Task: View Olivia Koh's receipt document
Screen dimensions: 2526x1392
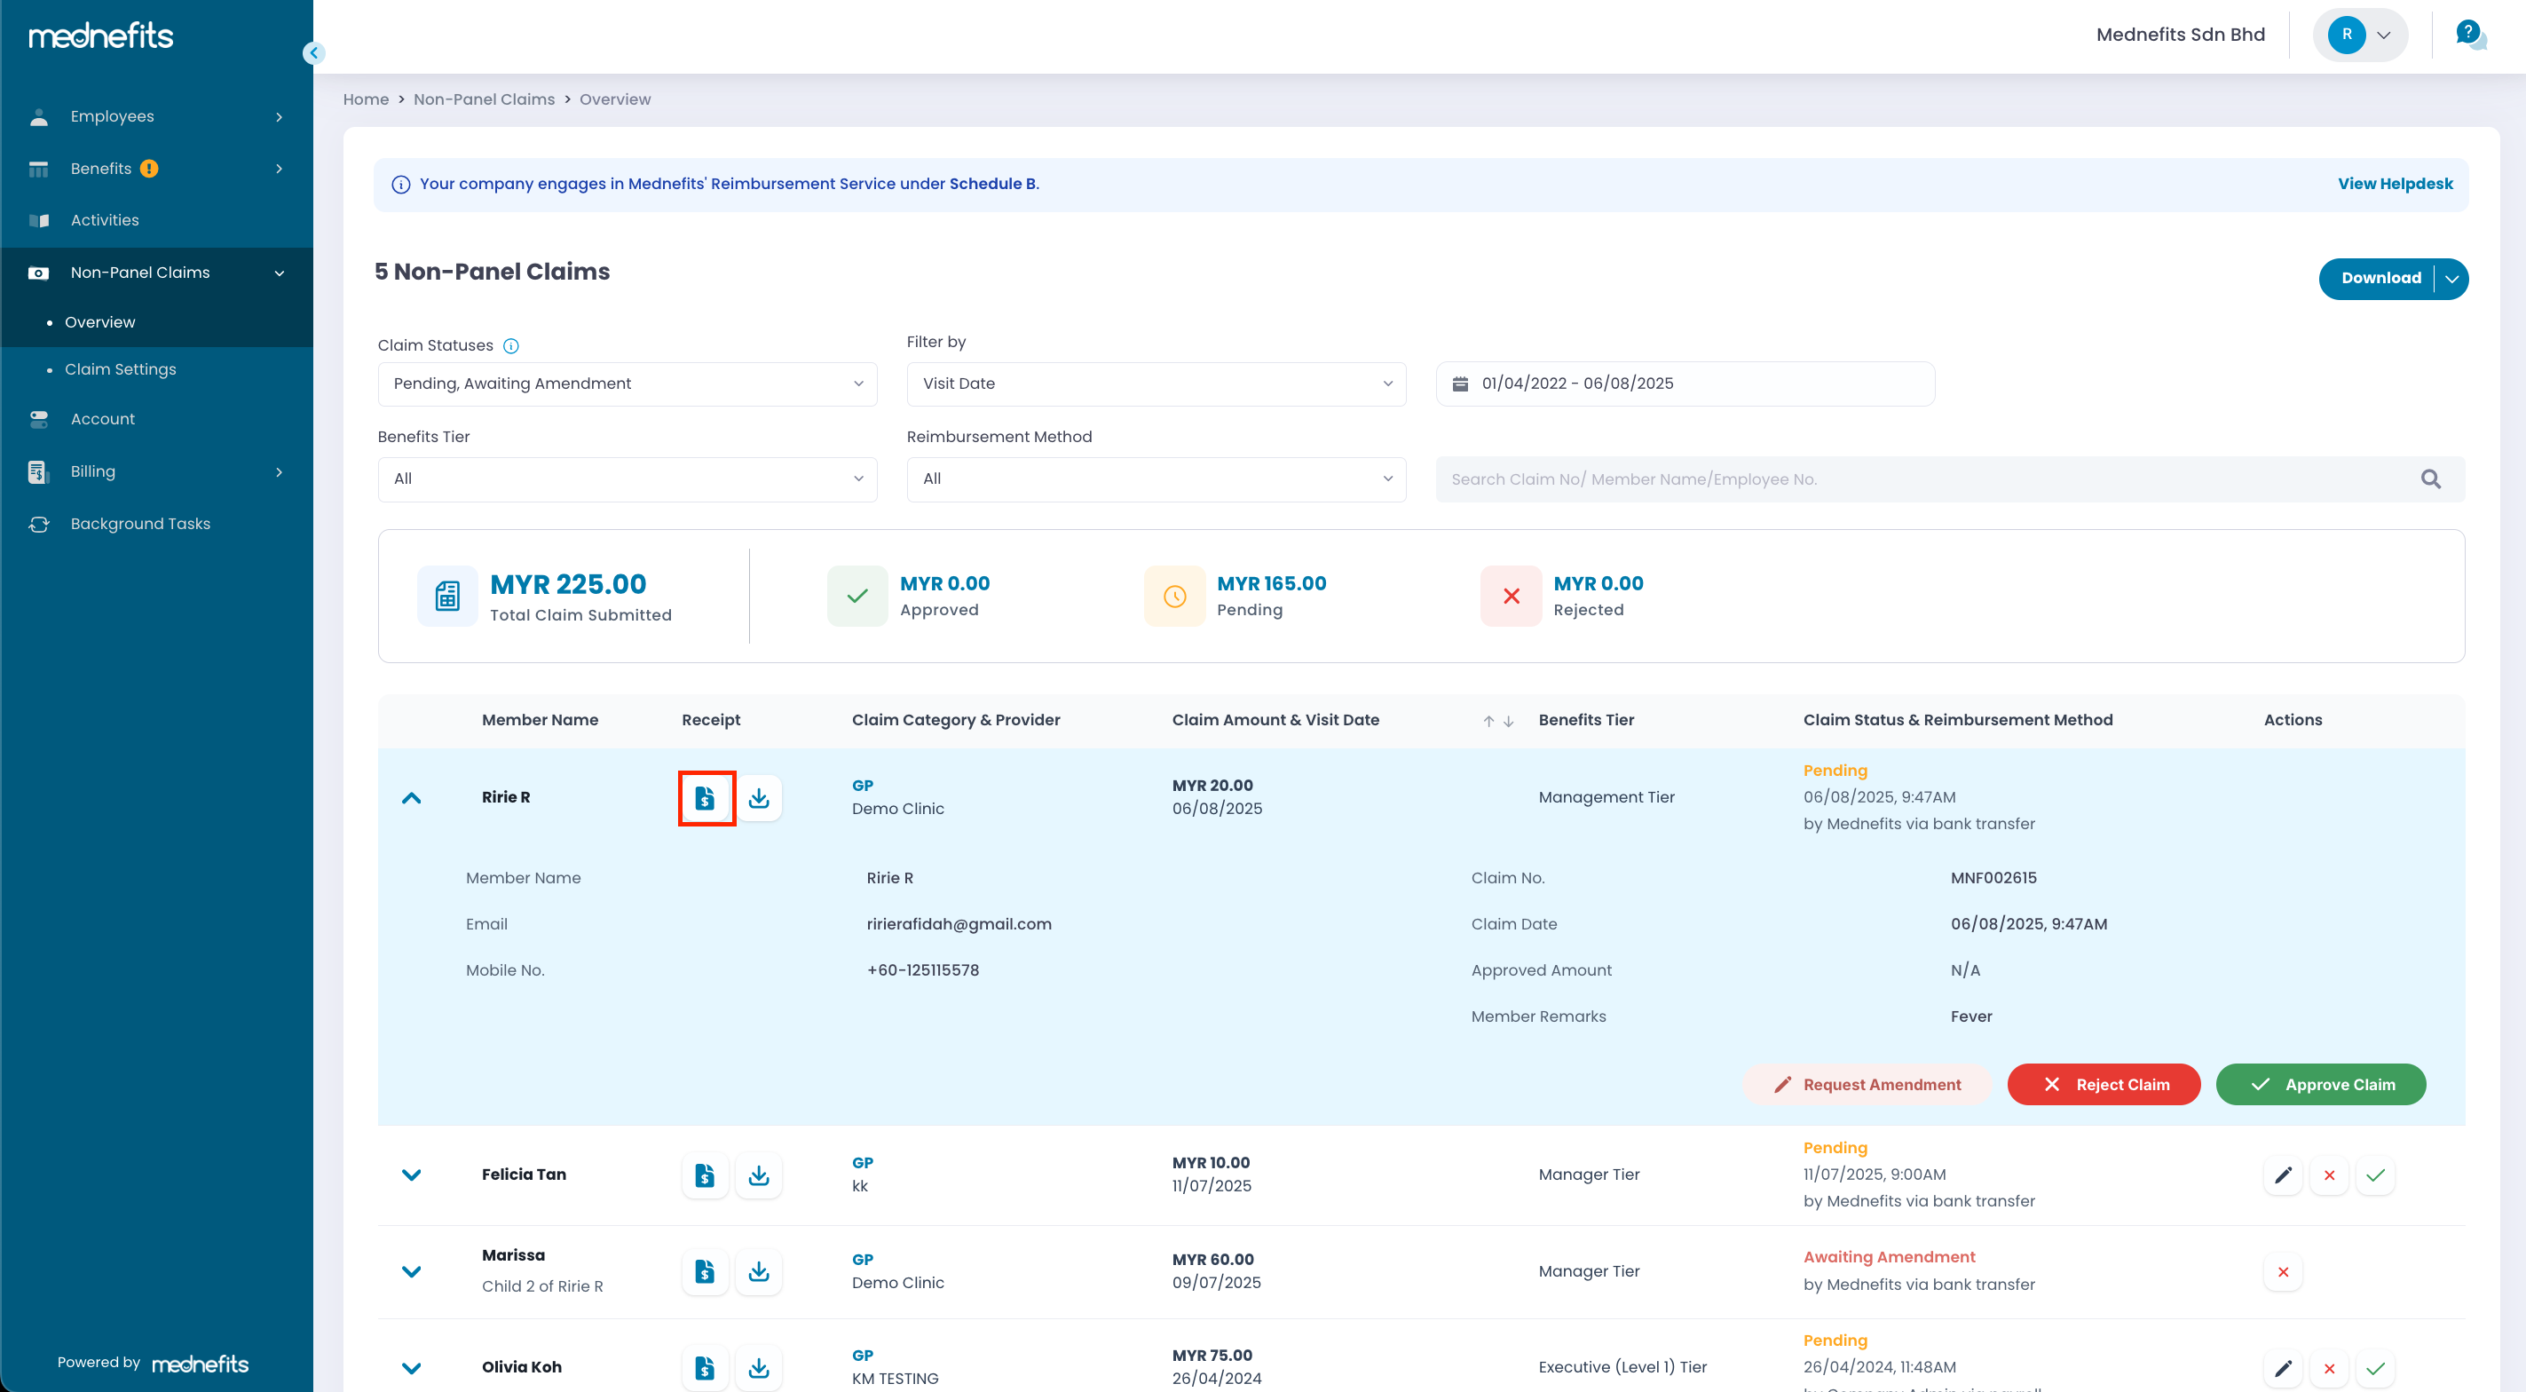Action: click(x=705, y=1367)
